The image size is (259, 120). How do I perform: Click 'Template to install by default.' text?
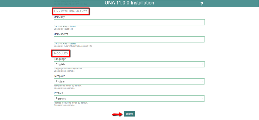coord(68,86)
